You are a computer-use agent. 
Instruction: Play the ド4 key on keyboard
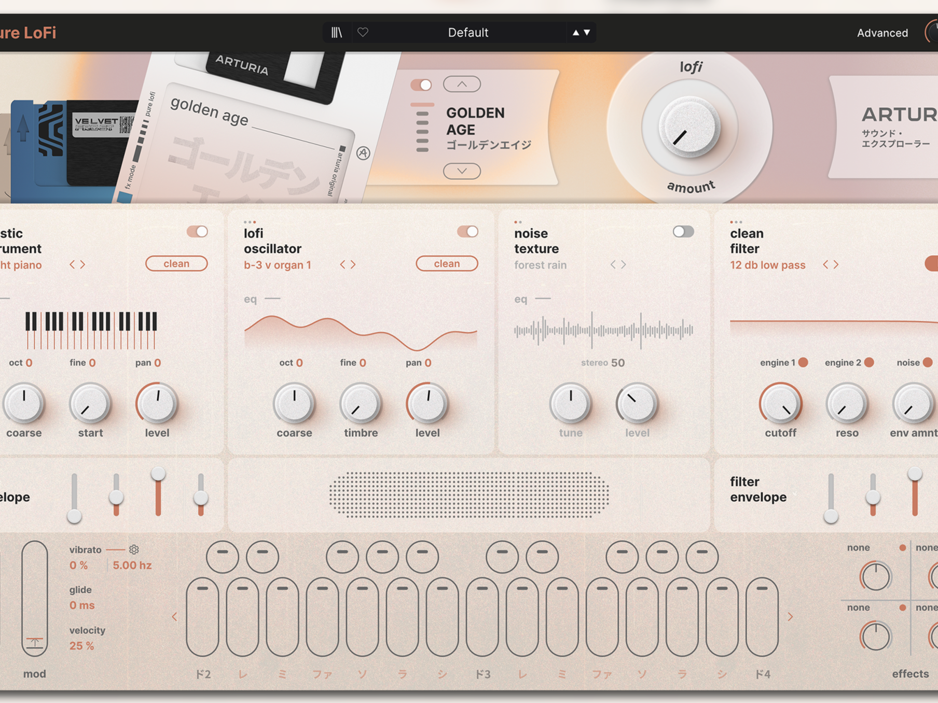pyautogui.click(x=762, y=617)
